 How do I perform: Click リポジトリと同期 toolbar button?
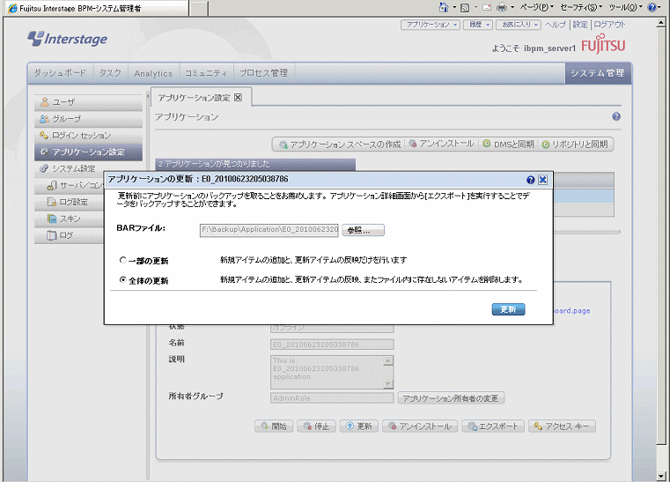(575, 145)
